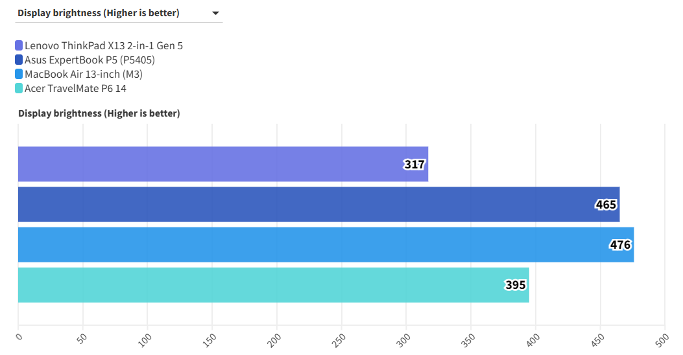Click the Display brightness selector text
The width and height of the screenshot is (683, 355).
[x=99, y=13]
